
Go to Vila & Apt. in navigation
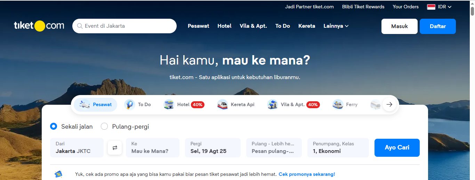click(x=253, y=26)
